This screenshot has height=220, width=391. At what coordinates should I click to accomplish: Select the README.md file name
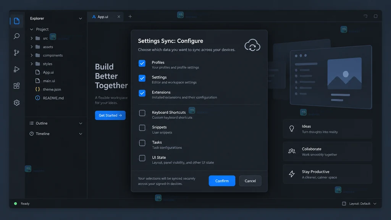(x=53, y=98)
